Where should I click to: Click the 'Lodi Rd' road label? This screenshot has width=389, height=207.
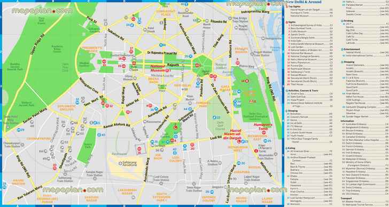coord(215,138)
